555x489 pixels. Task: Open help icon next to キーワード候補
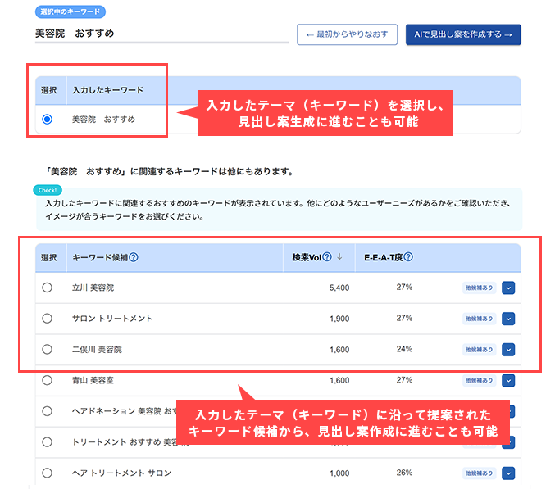coord(134,257)
